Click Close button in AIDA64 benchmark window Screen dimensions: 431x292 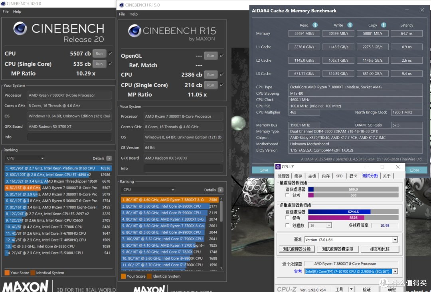[x=415, y=170]
